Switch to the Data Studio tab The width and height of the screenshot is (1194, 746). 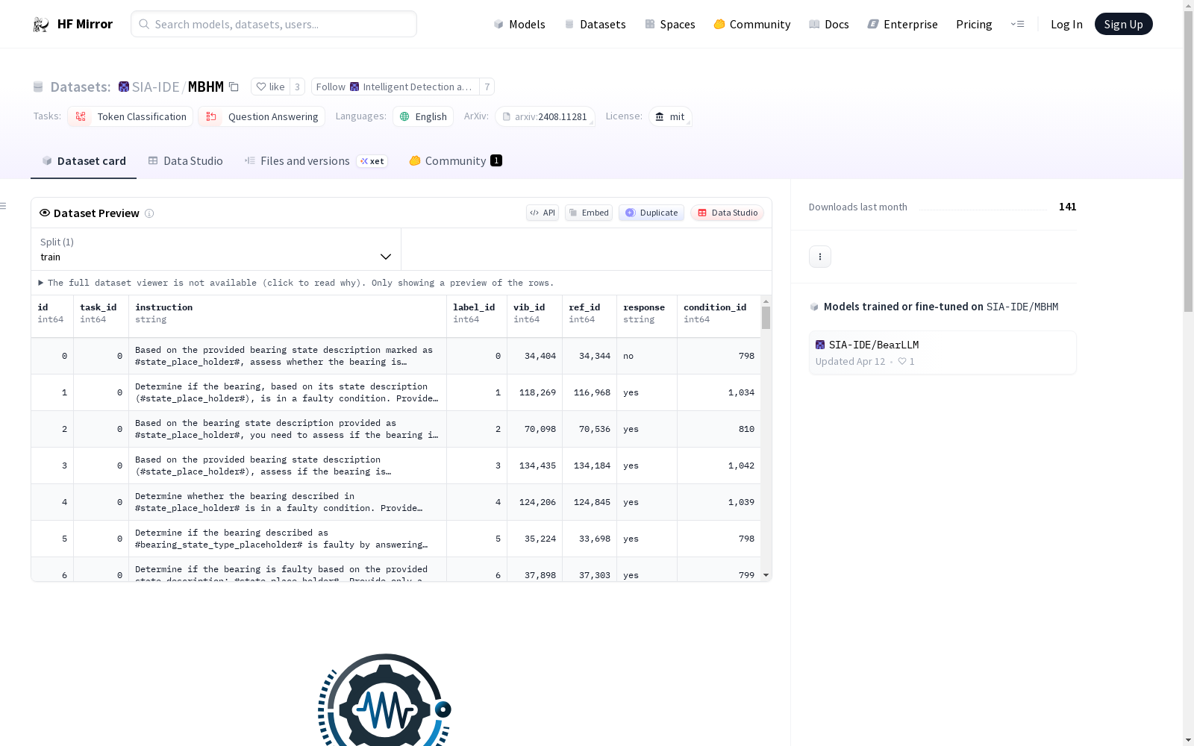coord(186,161)
